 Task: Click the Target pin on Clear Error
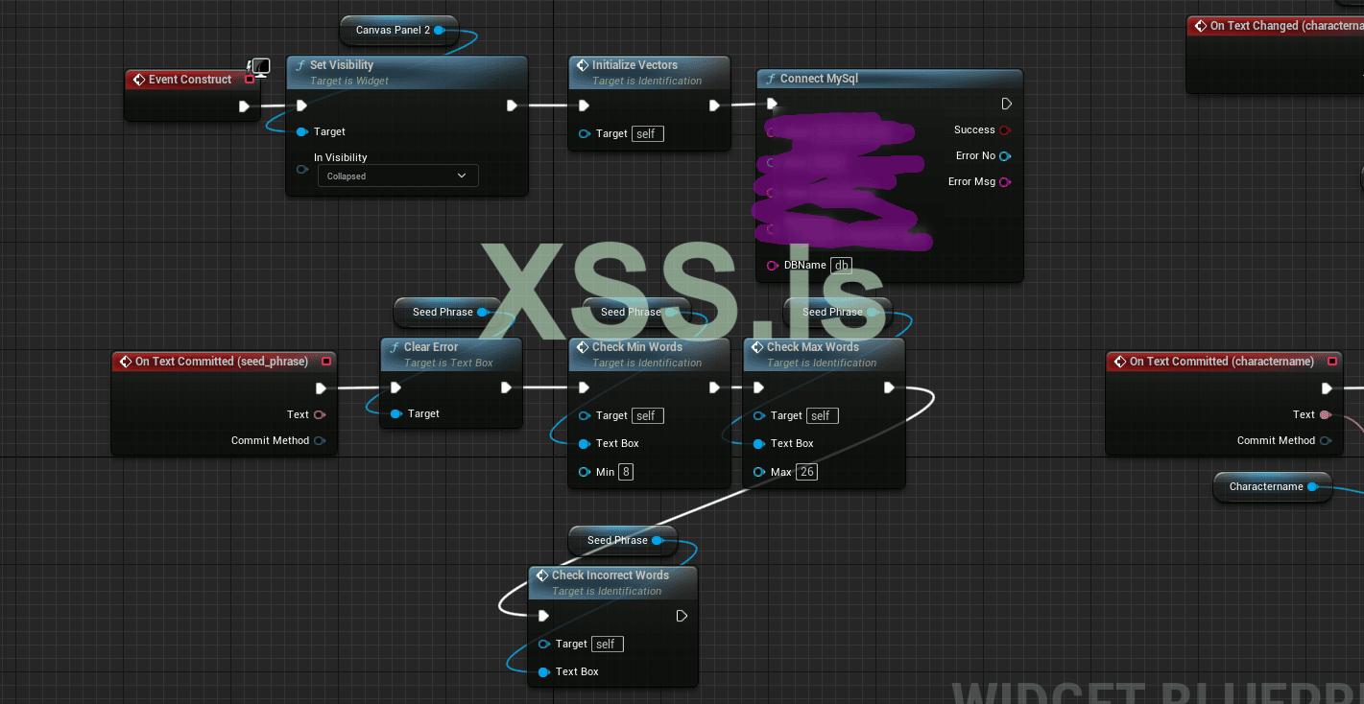[396, 413]
